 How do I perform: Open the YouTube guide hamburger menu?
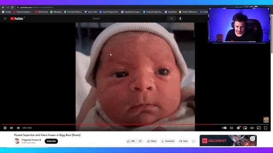pyautogui.click(x=5, y=19)
